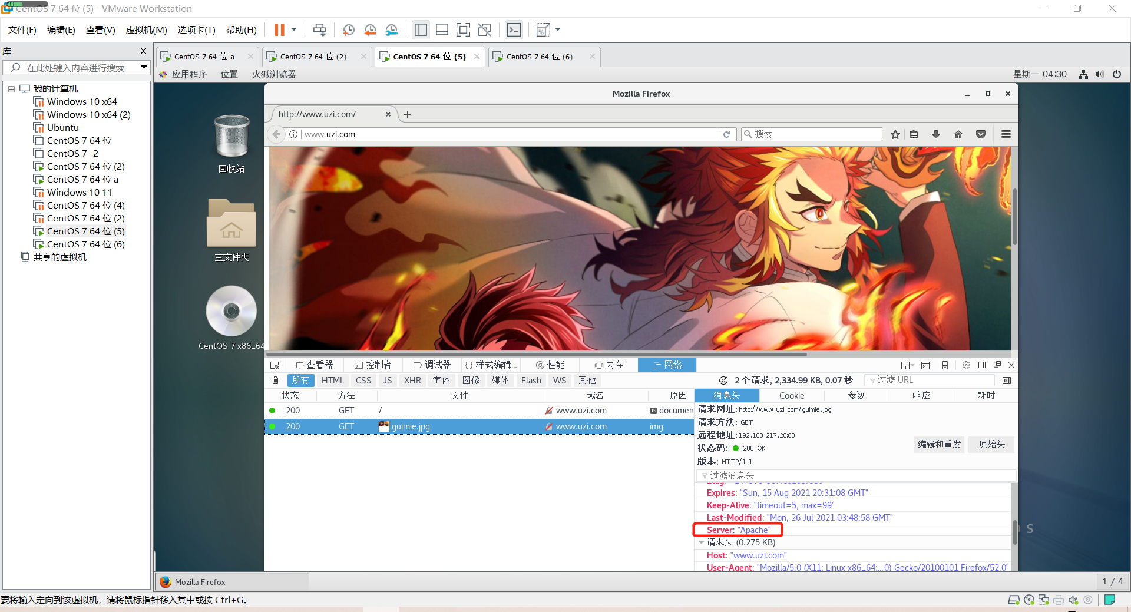Toggle the VMware library sidebar view
The image size is (1131, 612).
[x=421, y=30]
